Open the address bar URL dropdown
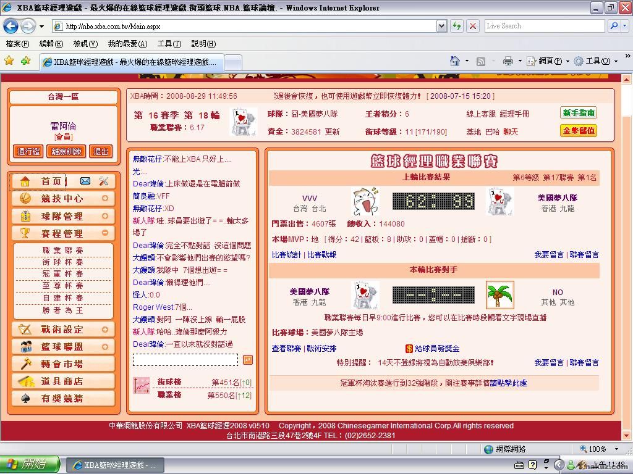The width and height of the screenshot is (633, 474). [442, 26]
